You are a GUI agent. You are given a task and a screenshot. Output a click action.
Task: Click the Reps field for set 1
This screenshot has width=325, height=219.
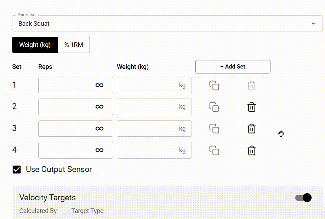(x=76, y=85)
